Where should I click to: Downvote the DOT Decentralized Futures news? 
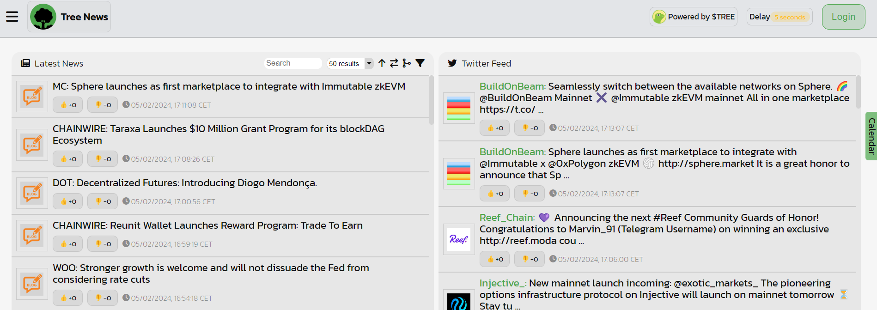(103, 201)
